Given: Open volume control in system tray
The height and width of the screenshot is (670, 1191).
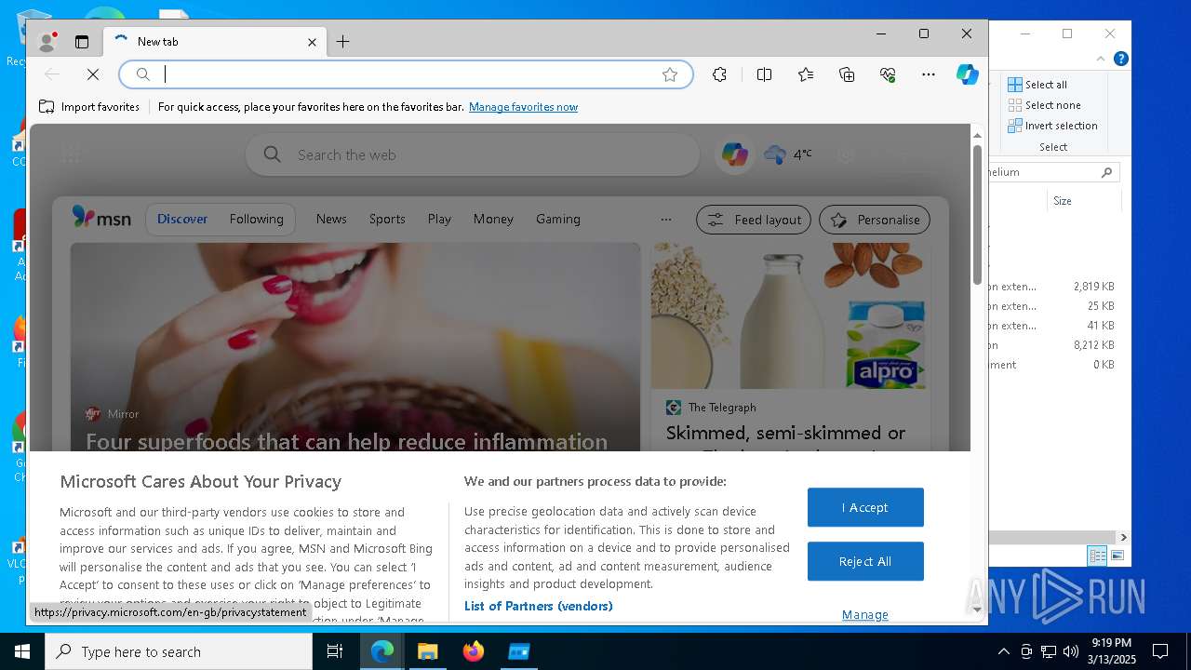Looking at the screenshot, I should (1071, 651).
